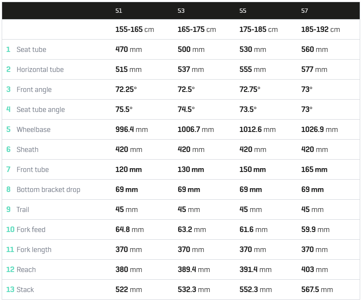
Task: Select the size 53 column header
Action: (x=181, y=11)
